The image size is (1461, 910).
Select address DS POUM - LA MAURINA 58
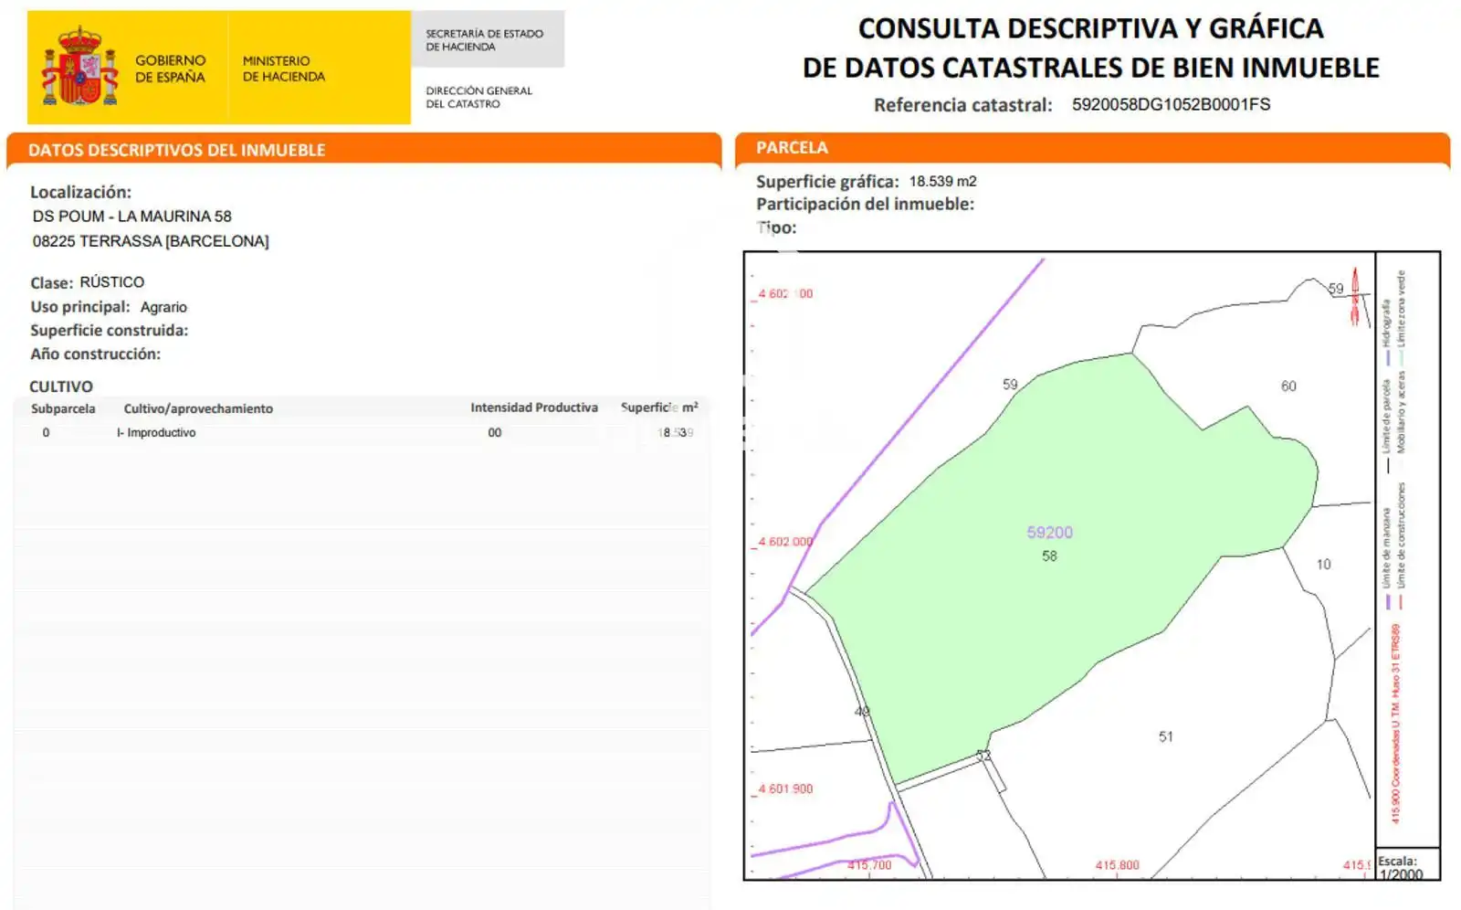(x=132, y=217)
